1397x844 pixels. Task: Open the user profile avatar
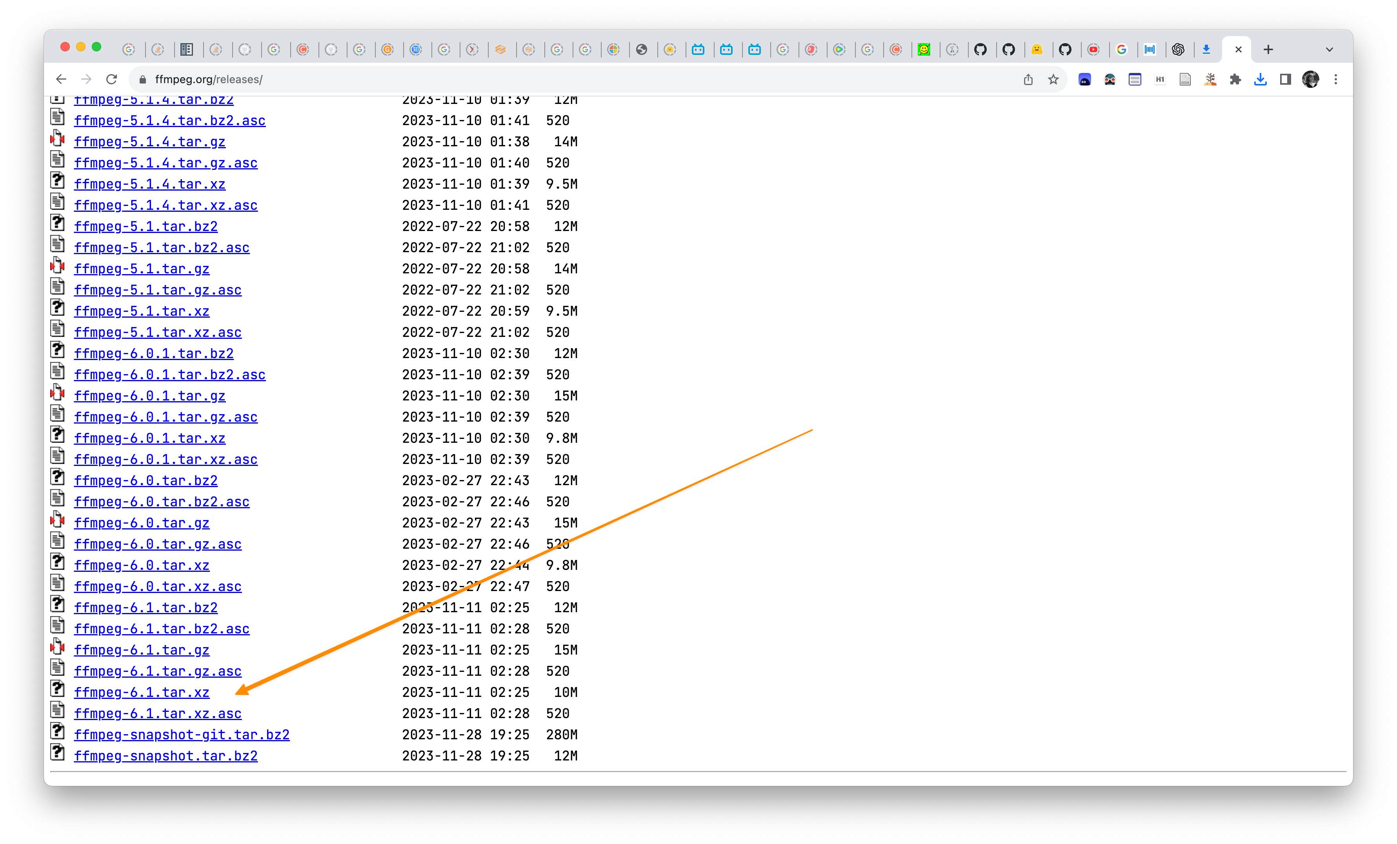coord(1310,79)
